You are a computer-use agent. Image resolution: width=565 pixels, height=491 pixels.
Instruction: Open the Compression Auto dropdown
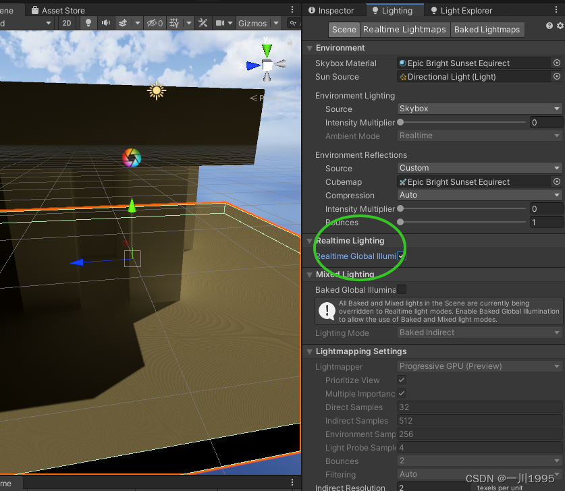pos(480,195)
